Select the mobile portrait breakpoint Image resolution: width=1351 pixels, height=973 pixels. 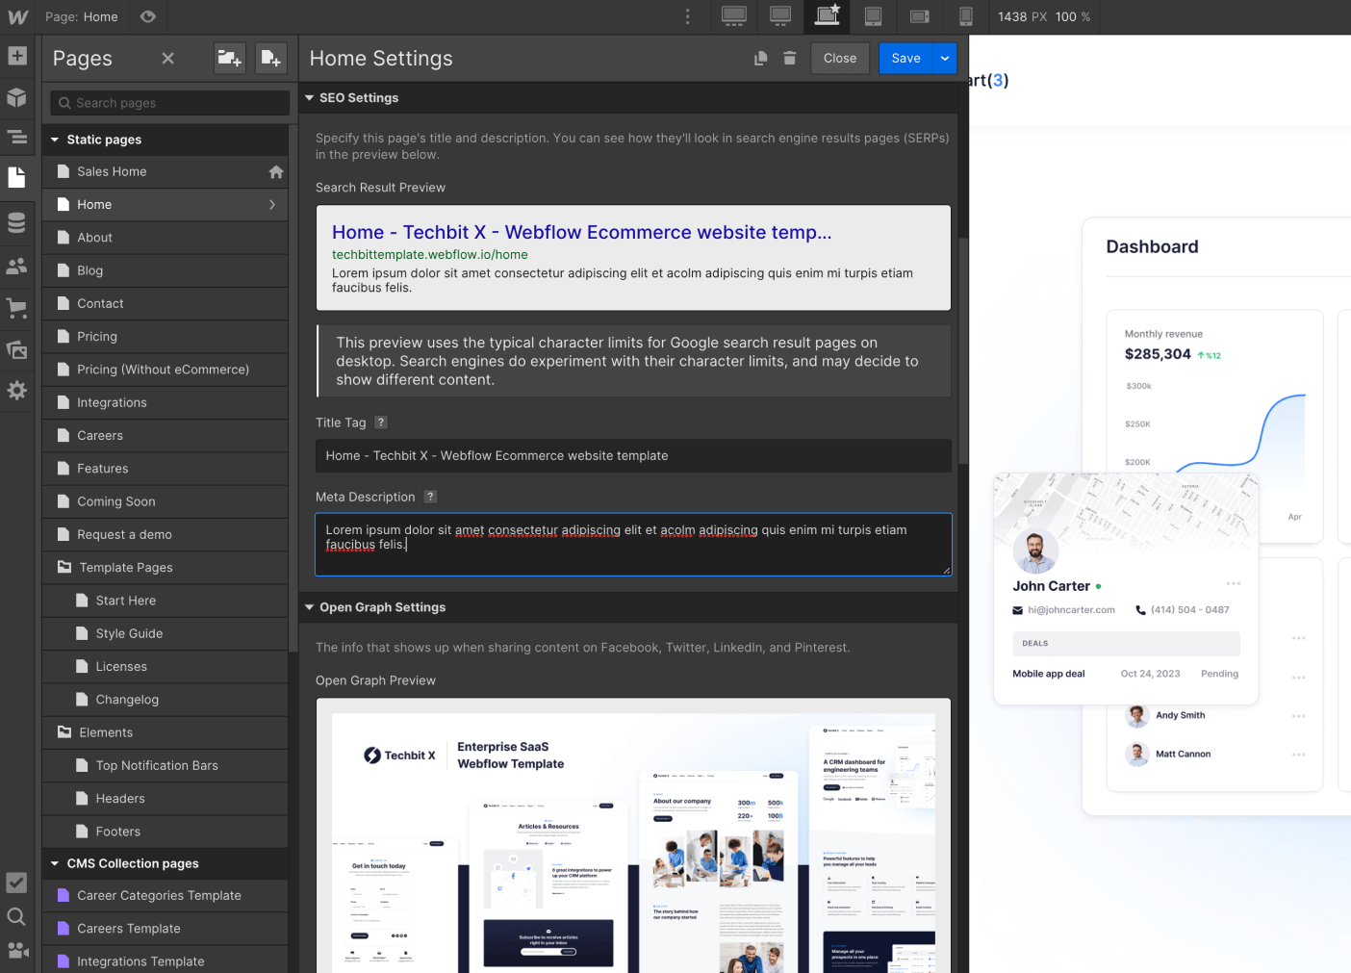[966, 16]
